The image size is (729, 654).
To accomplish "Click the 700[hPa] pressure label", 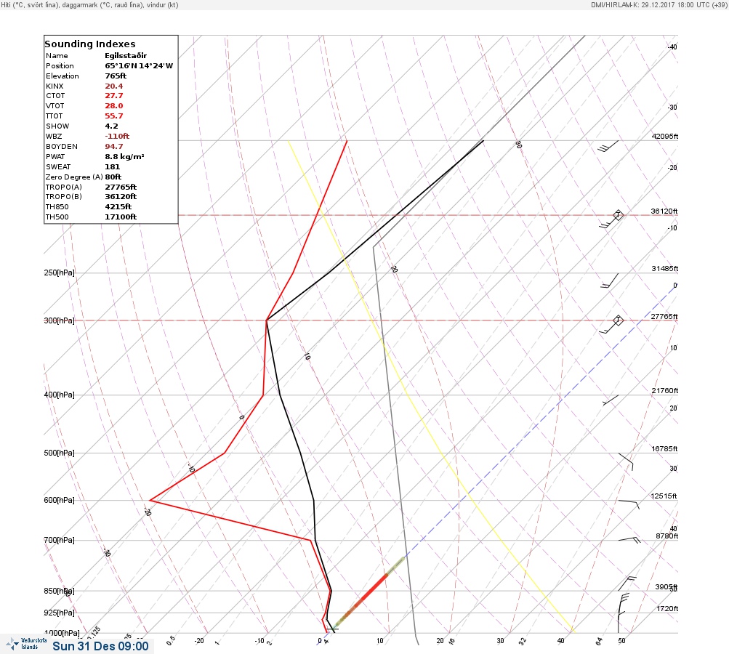I will (x=59, y=540).
